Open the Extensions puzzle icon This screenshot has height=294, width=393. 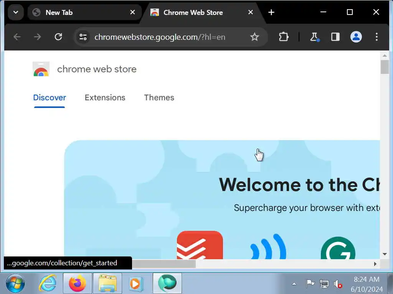[284, 37]
